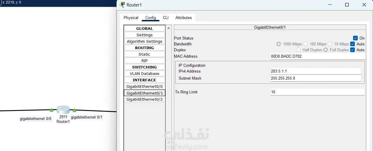Click the IPv4 Address field
This screenshot has height=151, width=373.
(316, 71)
